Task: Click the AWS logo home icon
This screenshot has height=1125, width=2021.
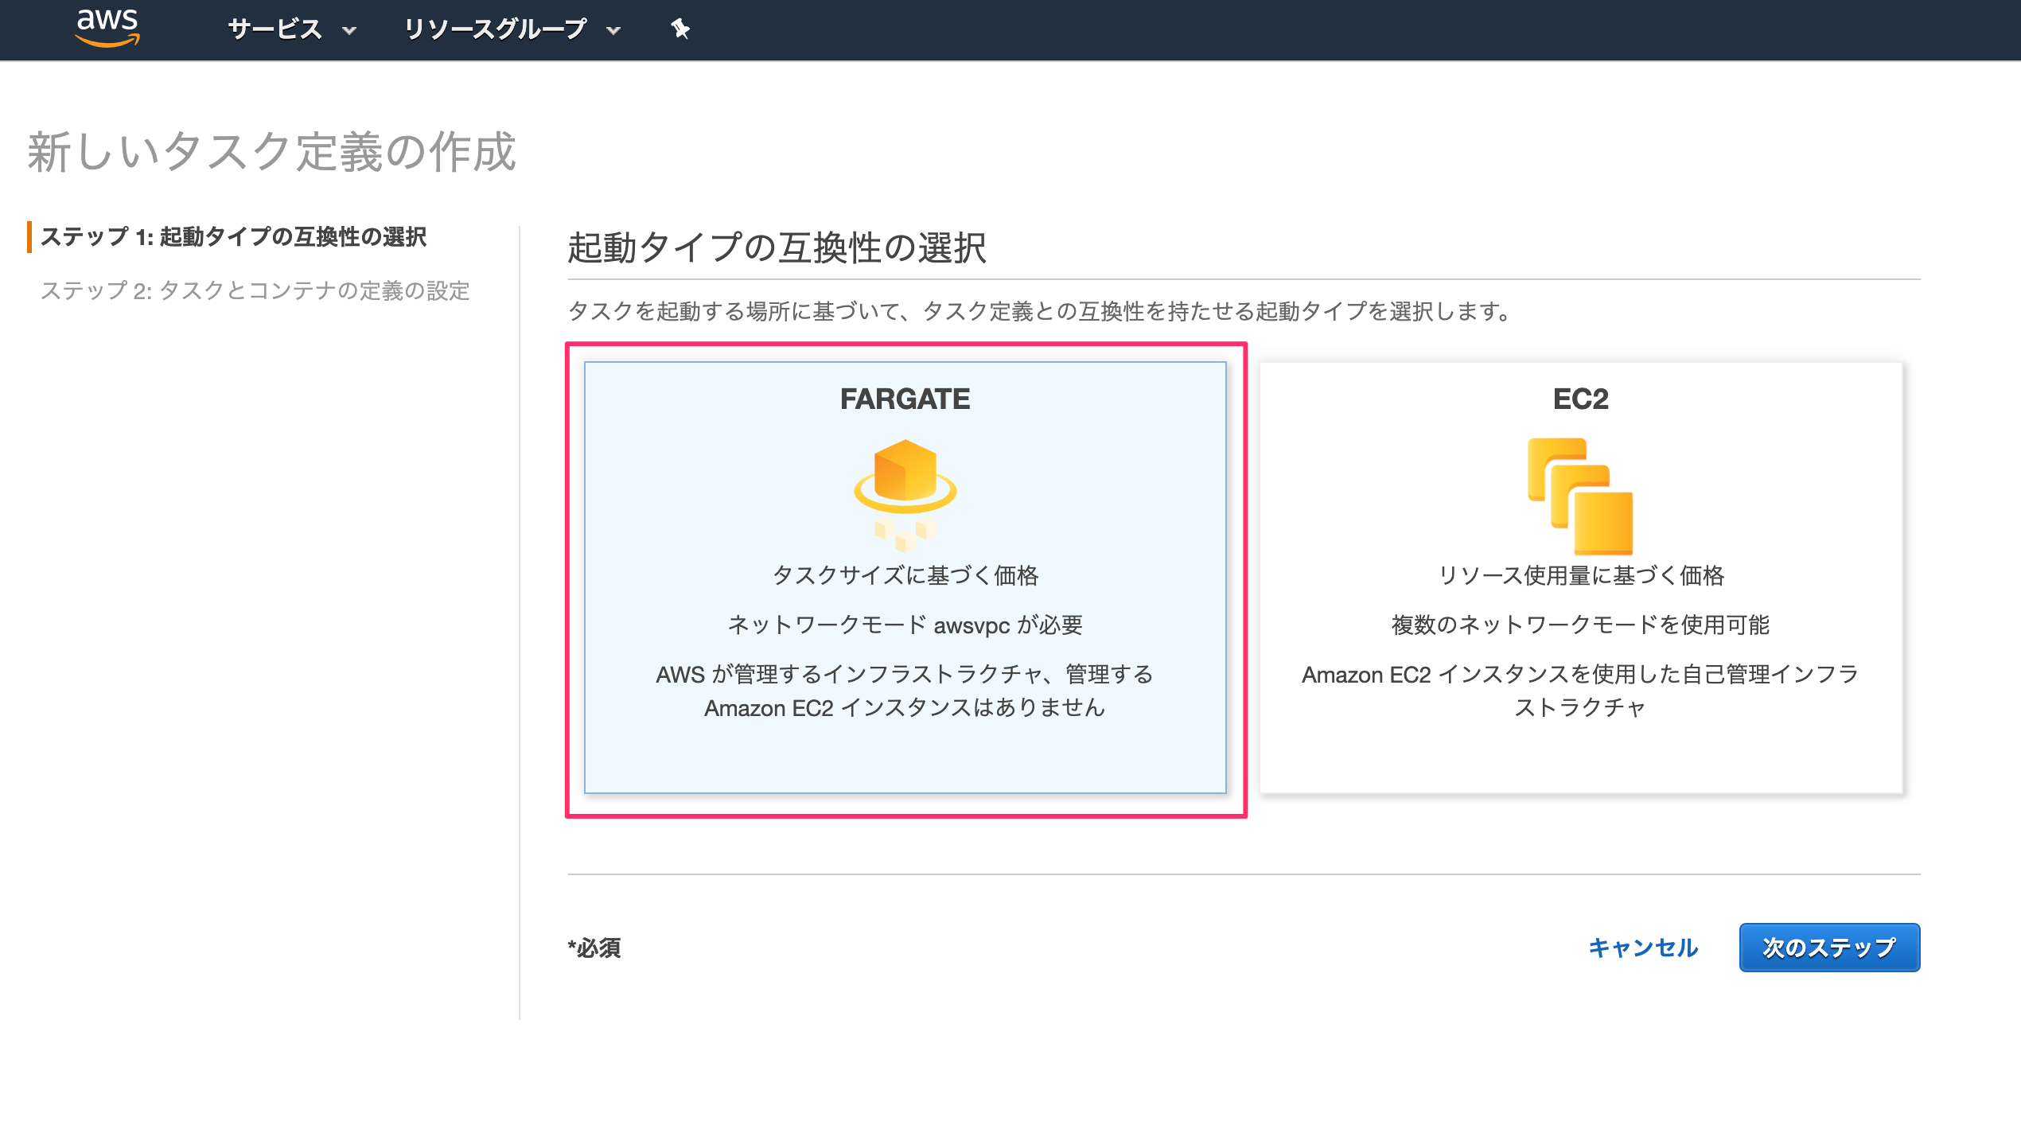Action: [x=107, y=29]
